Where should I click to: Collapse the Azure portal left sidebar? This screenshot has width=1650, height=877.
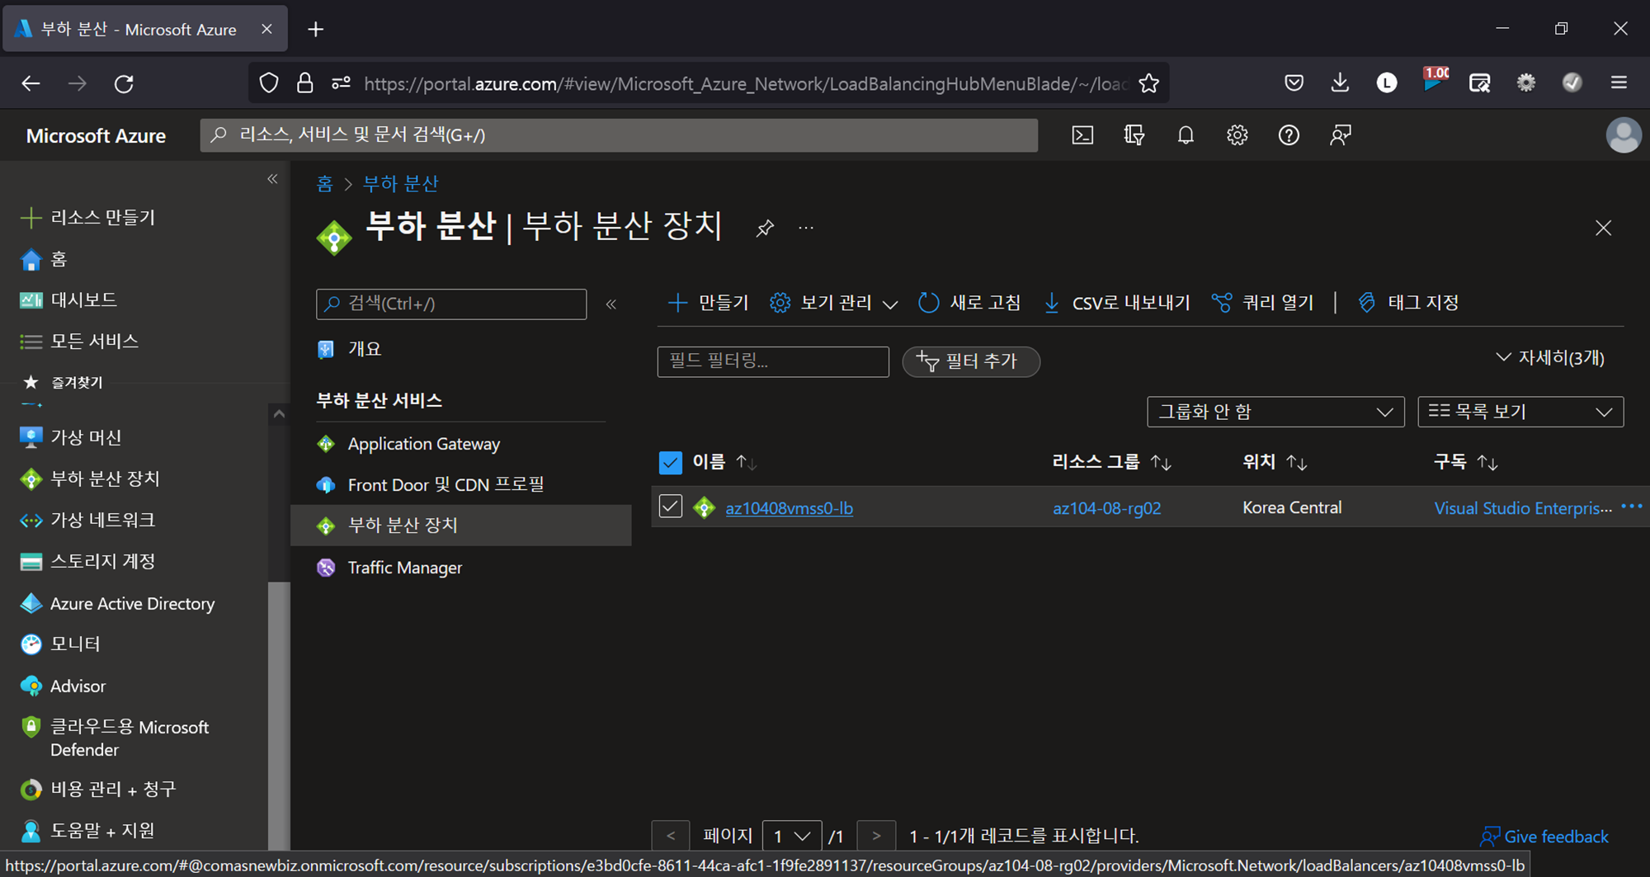coord(272,179)
